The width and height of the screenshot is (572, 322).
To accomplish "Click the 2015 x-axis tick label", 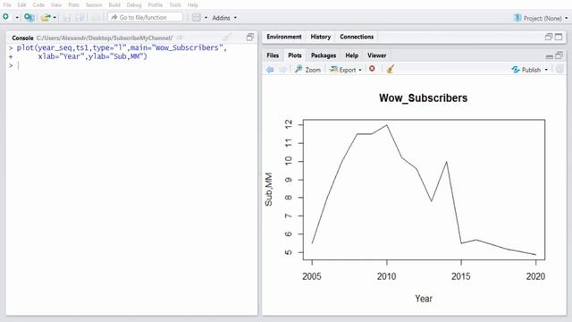I will pos(461,276).
